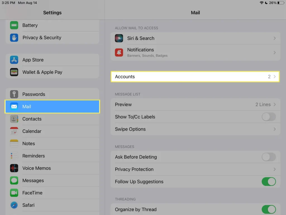Viewport: 286px width, 215px height.
Task: Open the Voice Memos icon
Action: pyautogui.click(x=14, y=168)
